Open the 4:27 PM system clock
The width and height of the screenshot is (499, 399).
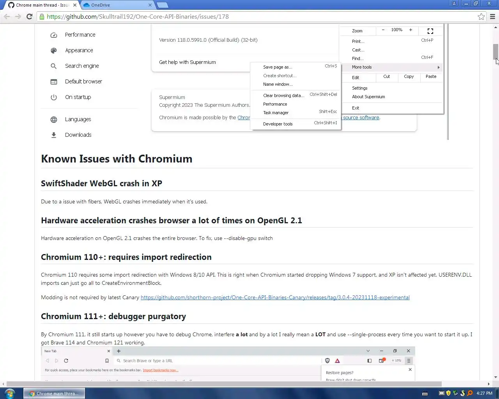(x=485, y=393)
